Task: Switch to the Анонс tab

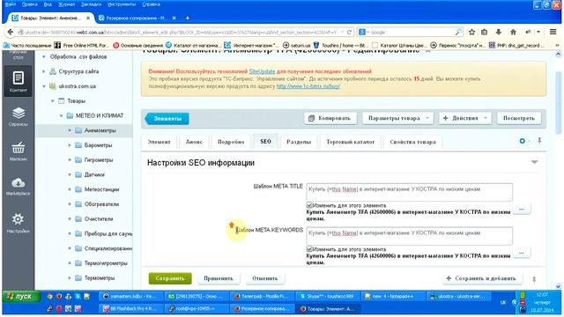Action: coord(194,142)
